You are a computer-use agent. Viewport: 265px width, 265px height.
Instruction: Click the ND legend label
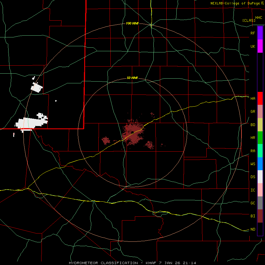[x=253, y=229]
